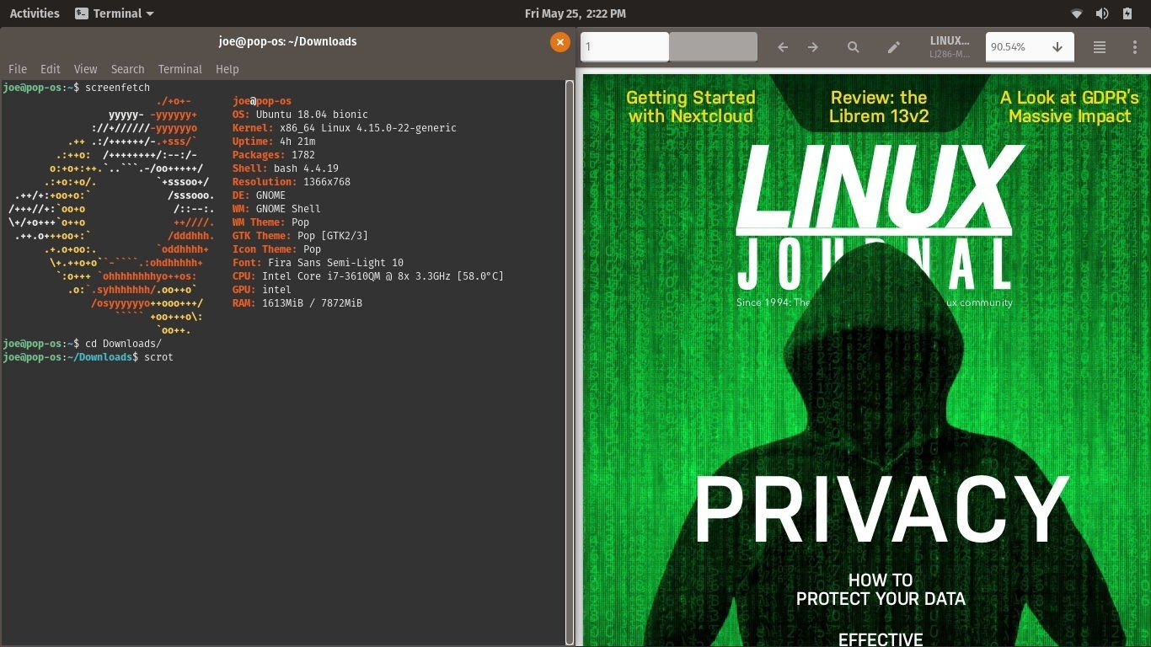Go to previous page in document viewer
This screenshot has height=647, width=1151.
pyautogui.click(x=782, y=47)
